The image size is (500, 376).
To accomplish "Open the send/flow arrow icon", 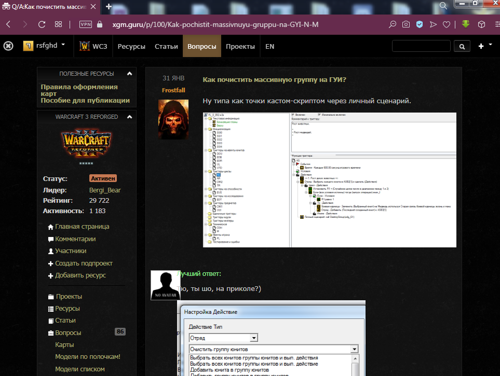I will pyautogui.click(x=433, y=24).
